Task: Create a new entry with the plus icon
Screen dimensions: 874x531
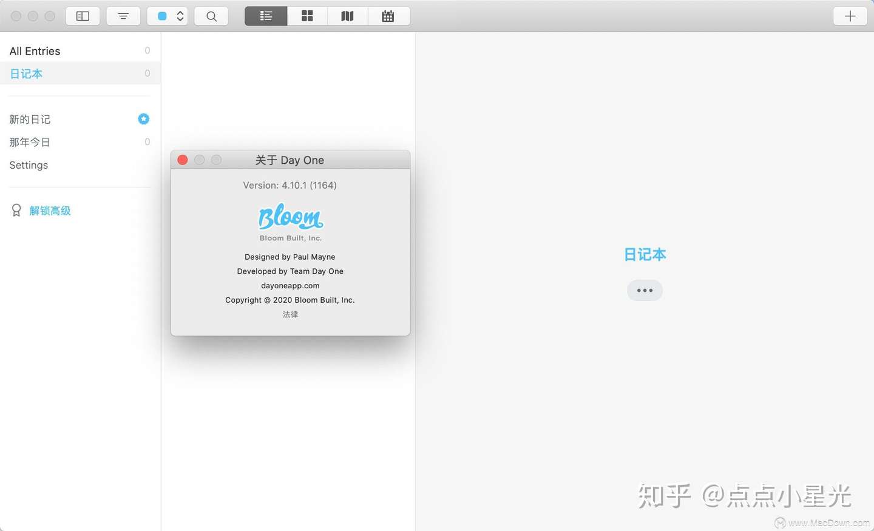Action: 850,16
